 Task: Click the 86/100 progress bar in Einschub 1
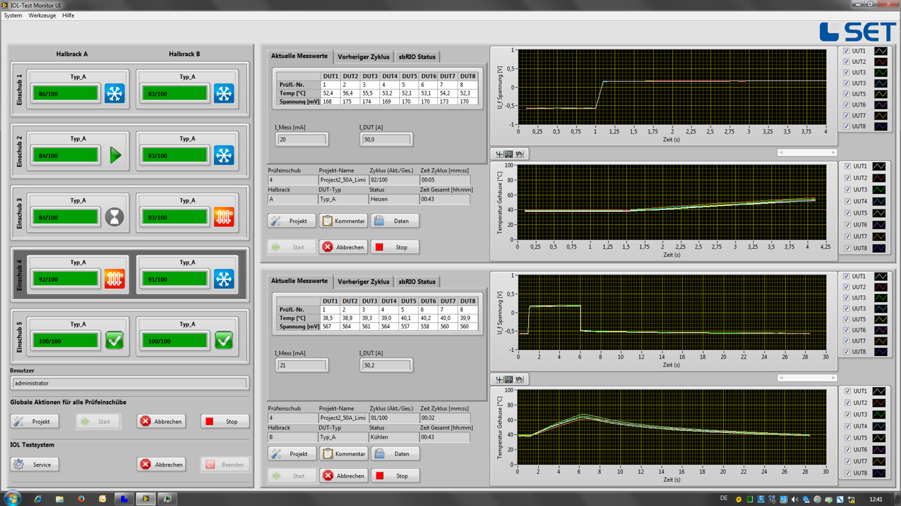click(65, 93)
